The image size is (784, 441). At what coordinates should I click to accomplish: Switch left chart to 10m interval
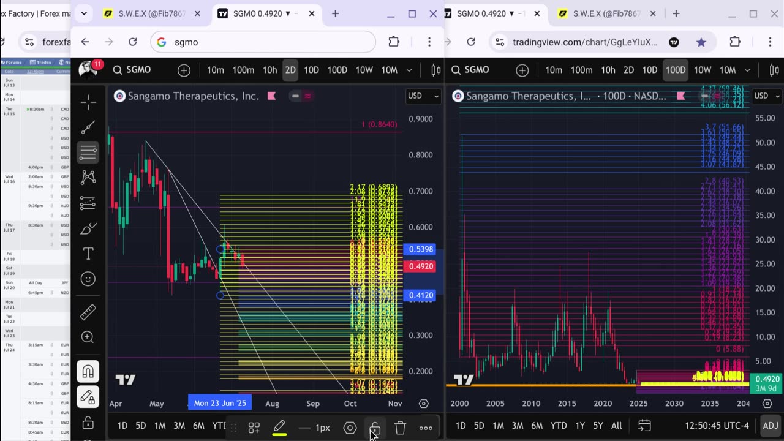pos(215,70)
